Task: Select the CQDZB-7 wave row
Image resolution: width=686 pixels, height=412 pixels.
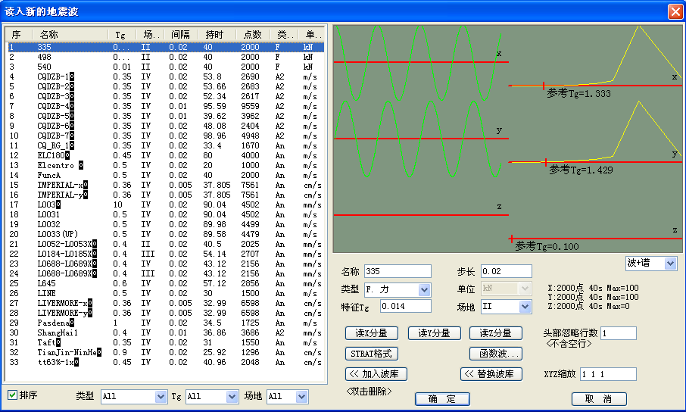Action: click(166, 136)
